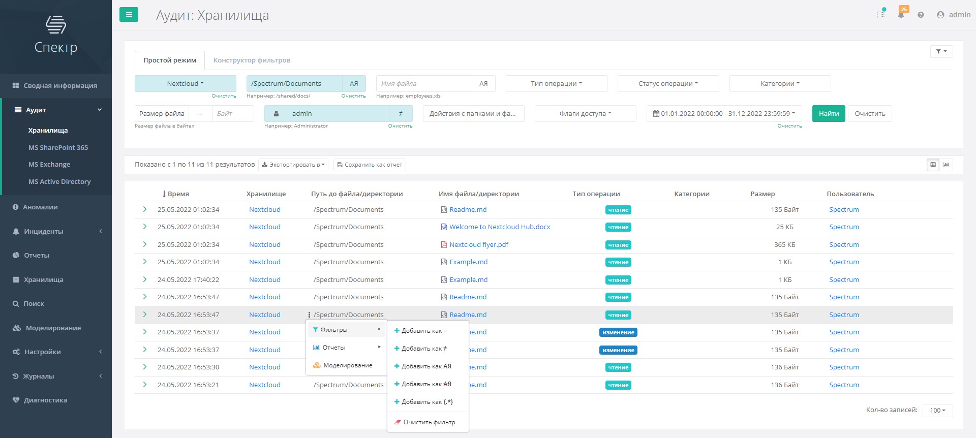This screenshot has height=438, width=976.
Task: Open the notifications bell icon
Action: point(901,15)
